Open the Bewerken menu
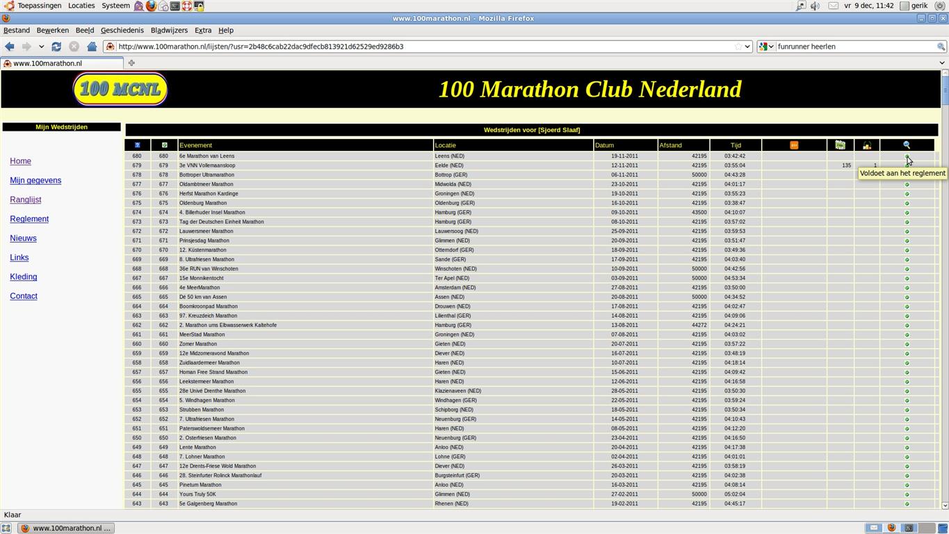Screen dimensions: 949x534 tap(53, 31)
